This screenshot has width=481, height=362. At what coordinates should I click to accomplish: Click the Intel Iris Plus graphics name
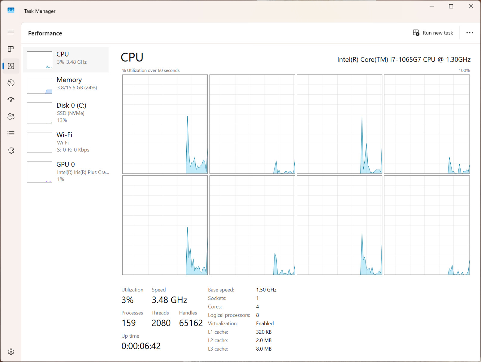[83, 172]
